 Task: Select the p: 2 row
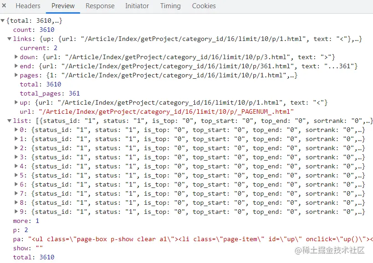tap(20, 230)
